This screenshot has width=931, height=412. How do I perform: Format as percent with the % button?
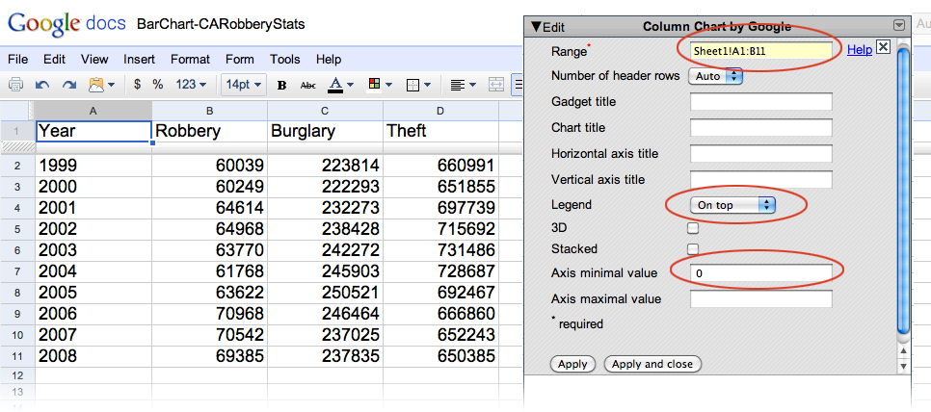(x=157, y=85)
